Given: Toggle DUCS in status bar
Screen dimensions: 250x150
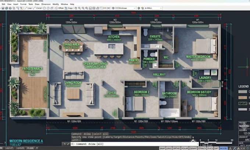Looking at the screenshot, I should pyautogui.click(x=210, y=148).
